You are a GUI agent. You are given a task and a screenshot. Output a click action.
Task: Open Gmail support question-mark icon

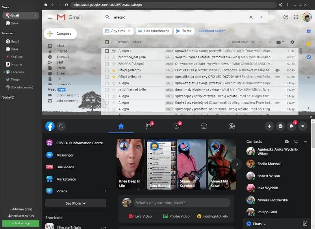coord(286,17)
